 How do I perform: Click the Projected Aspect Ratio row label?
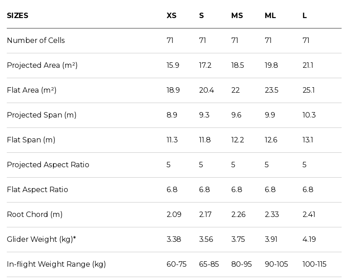48,165
